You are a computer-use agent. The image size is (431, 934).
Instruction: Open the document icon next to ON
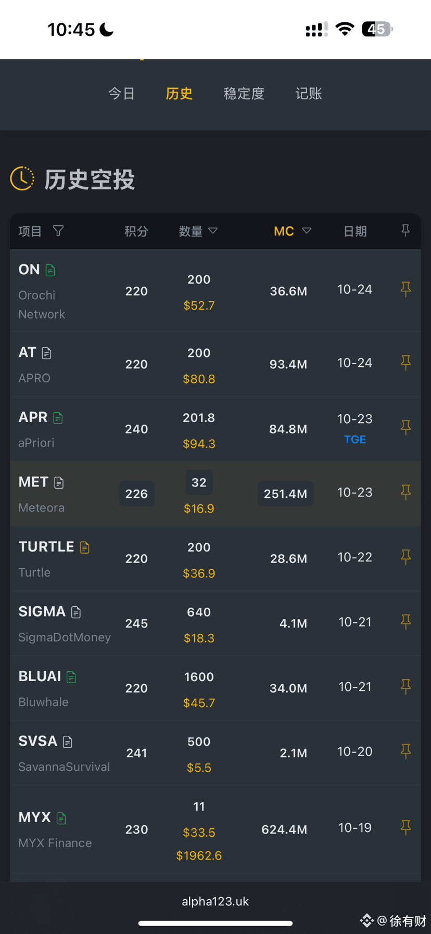(50, 270)
